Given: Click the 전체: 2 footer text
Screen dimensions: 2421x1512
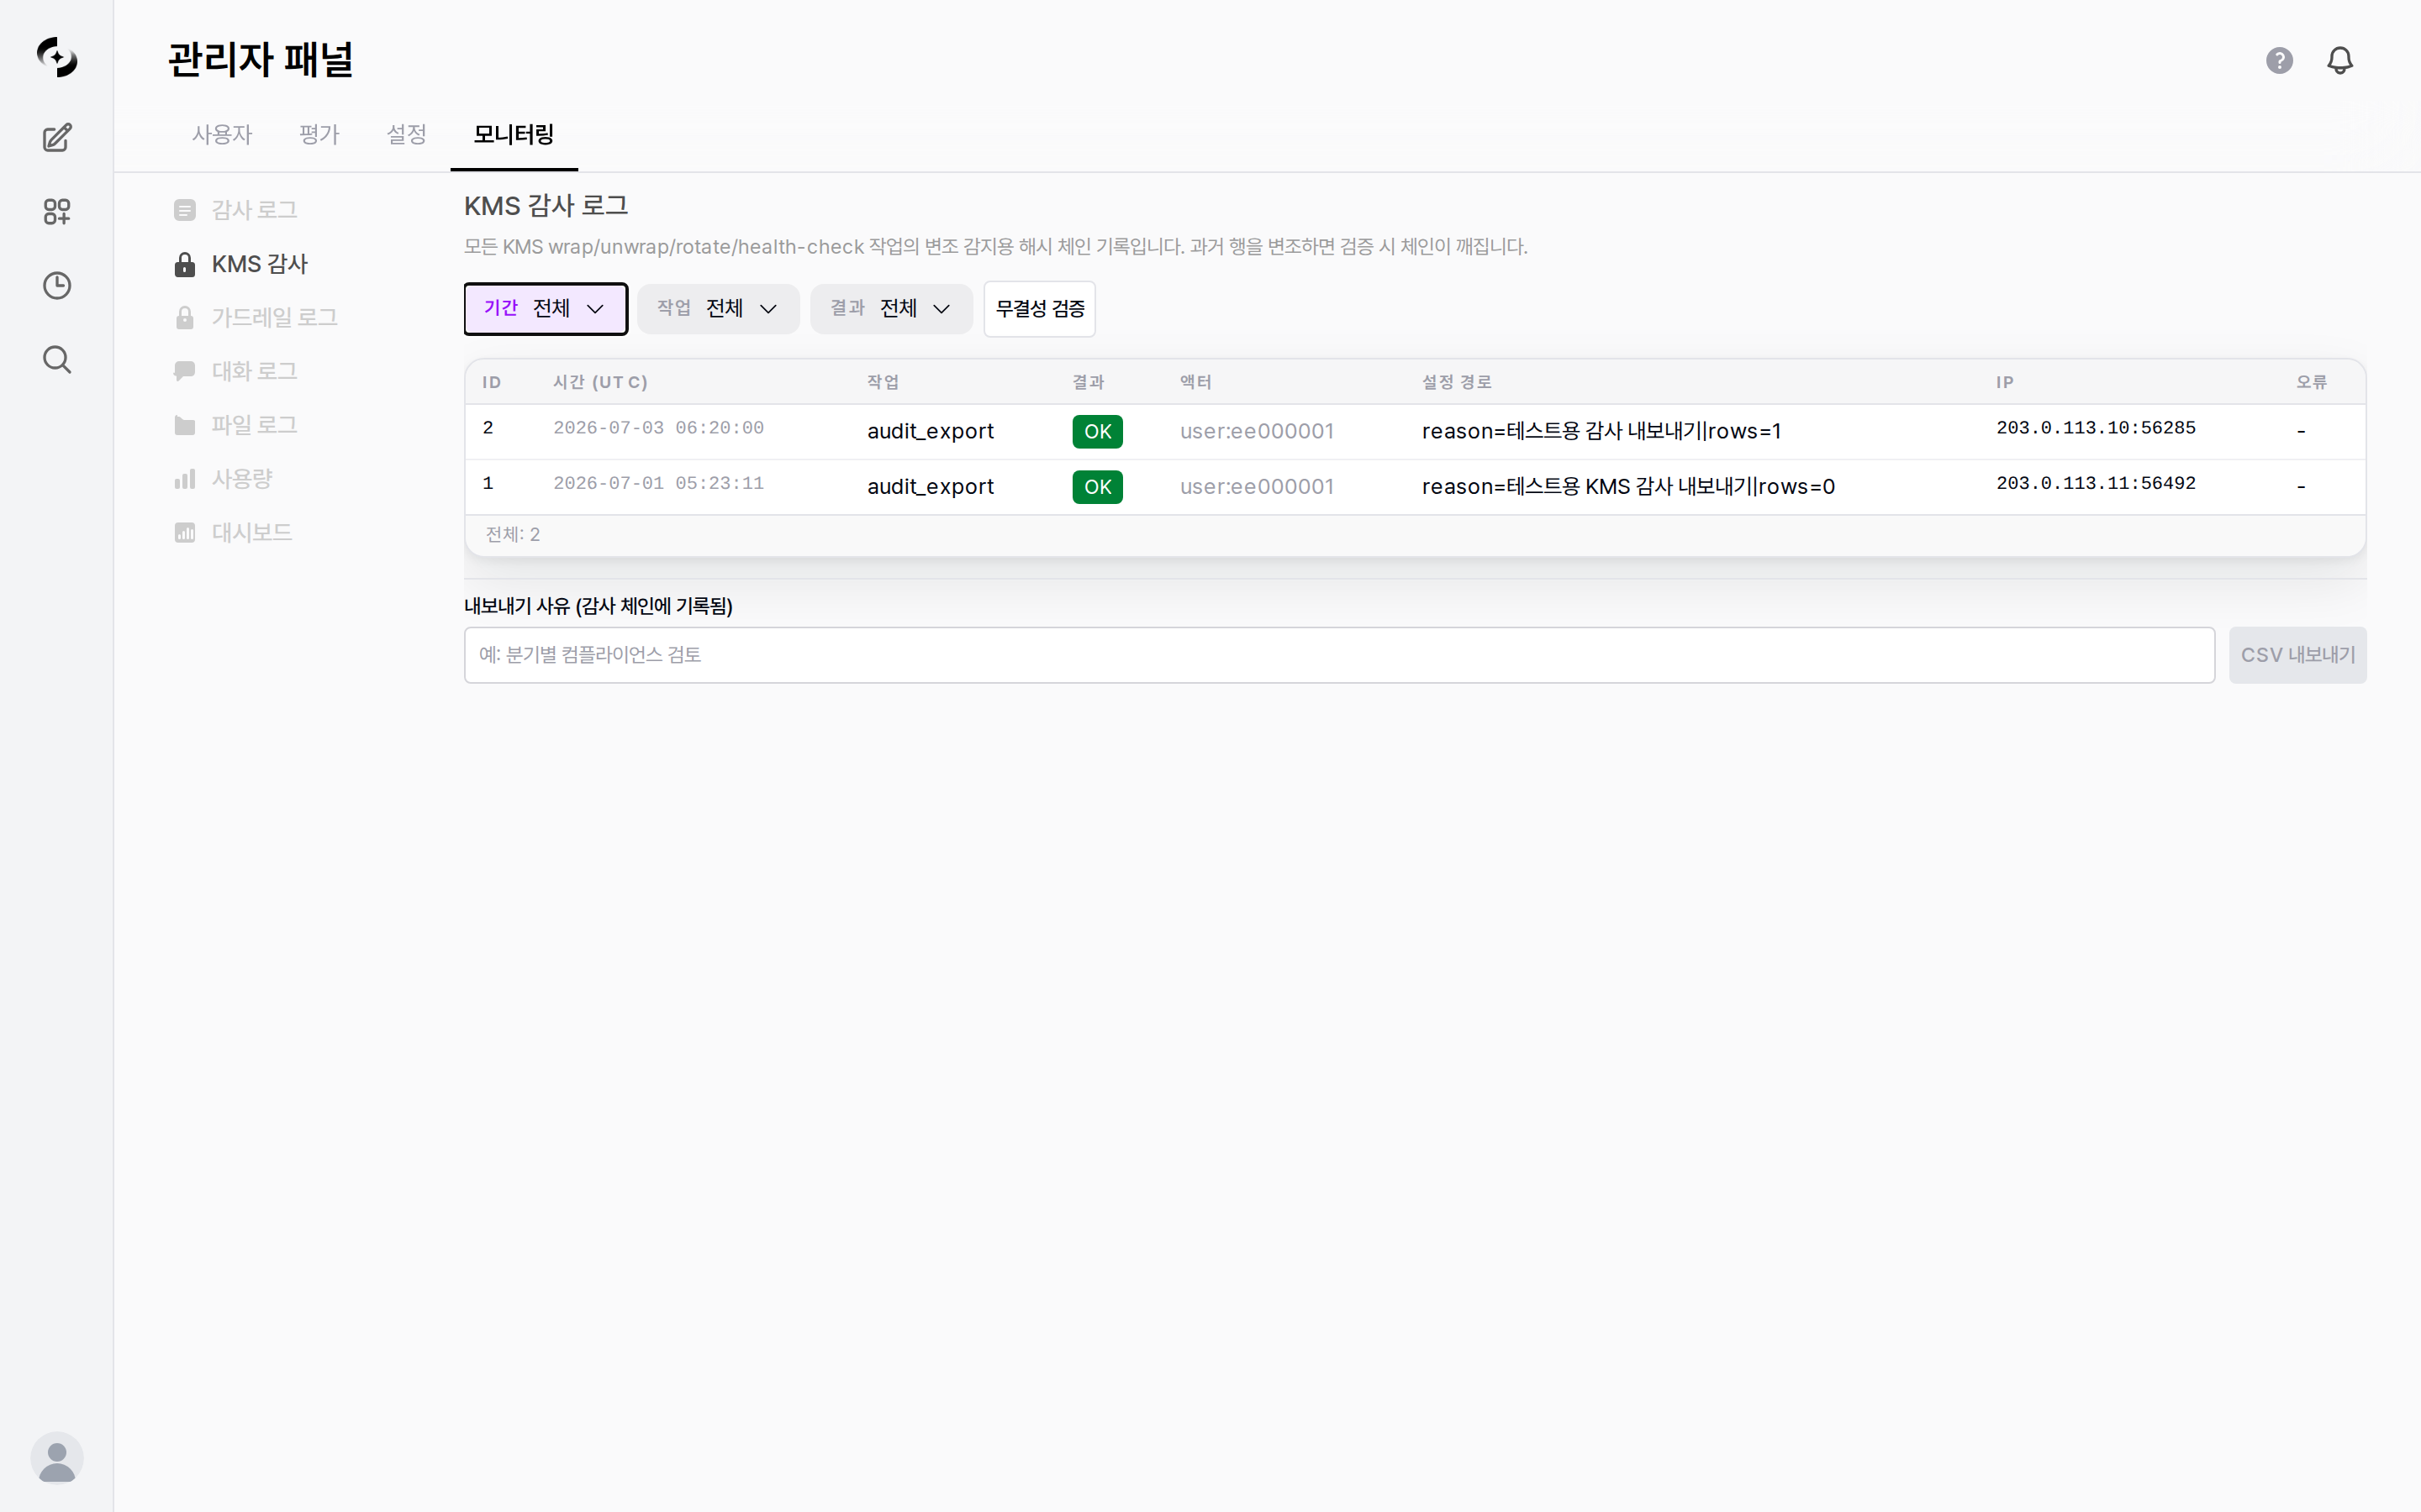Looking at the screenshot, I should click(x=512, y=534).
